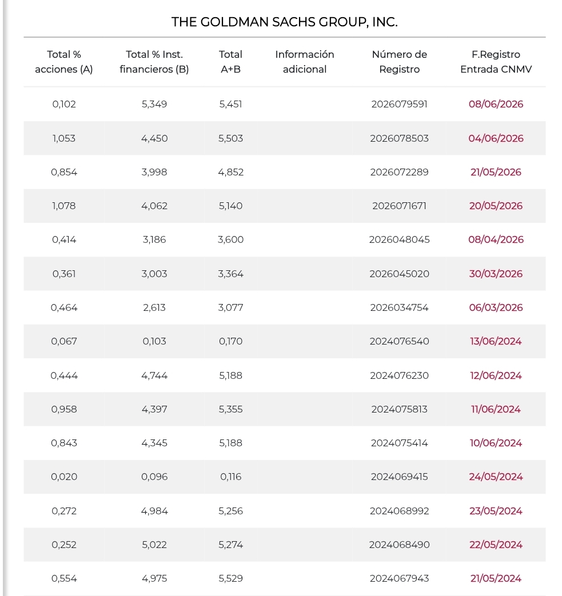Select the 08/04/2026 date link
Viewport: 562px width, 596px height.
click(496, 240)
